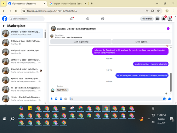Click the browser reload button
The width and height of the screenshot is (177, 133).
[16, 11]
